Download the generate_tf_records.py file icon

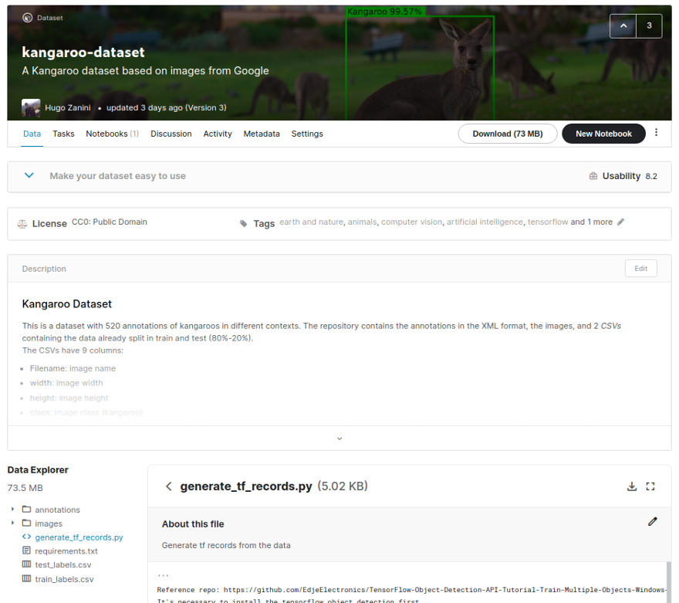pos(632,486)
